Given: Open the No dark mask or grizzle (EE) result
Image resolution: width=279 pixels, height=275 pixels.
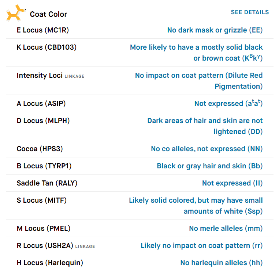Looking at the screenshot, I should coord(215,30).
